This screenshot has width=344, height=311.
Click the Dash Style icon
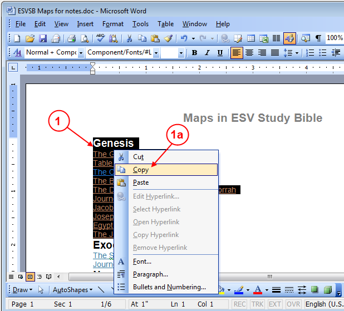click(289, 290)
